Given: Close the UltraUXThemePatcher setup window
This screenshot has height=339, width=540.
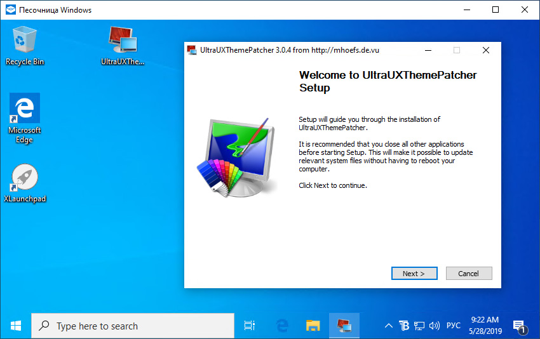Looking at the screenshot, I should click(486, 50).
